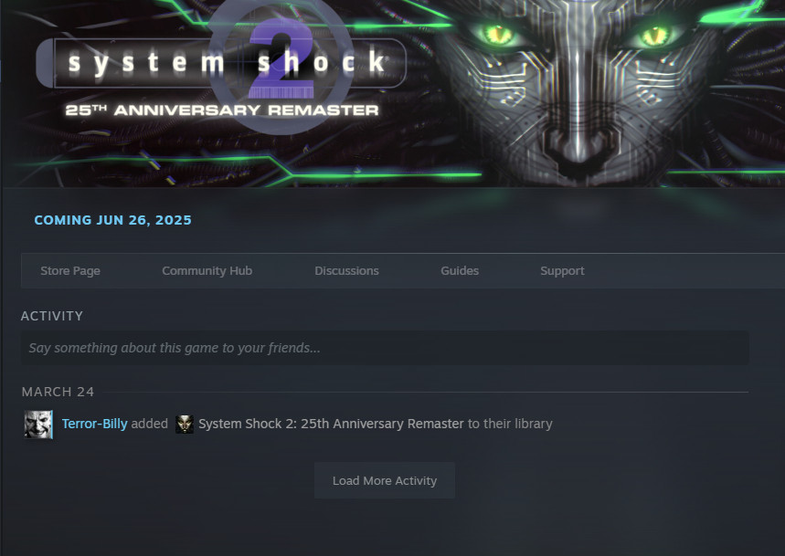Click the 'ACTIVITY' section heading
The image size is (785, 556).
(x=52, y=316)
